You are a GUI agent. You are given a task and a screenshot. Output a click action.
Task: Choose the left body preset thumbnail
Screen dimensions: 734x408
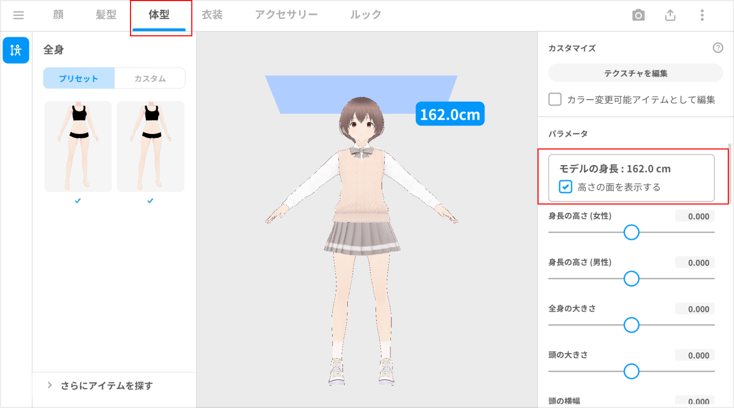point(78,146)
